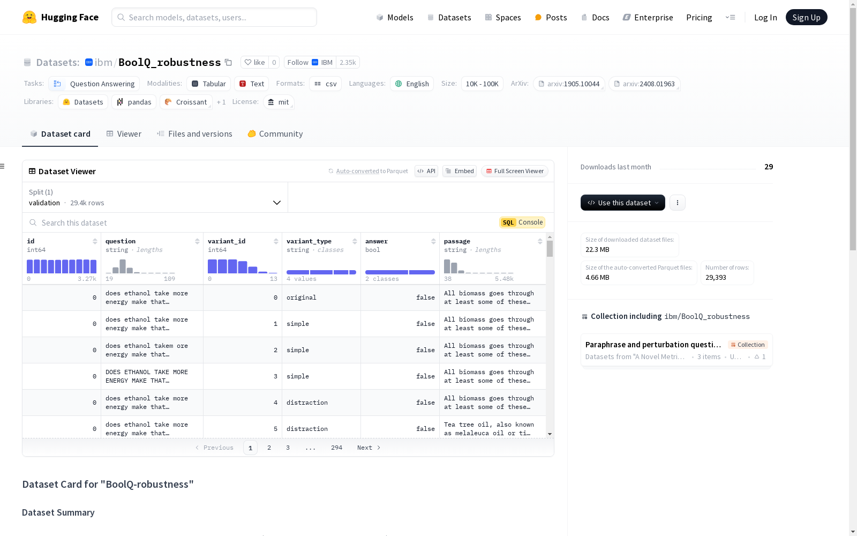Open the API button in Dataset Viewer
Screen dimensions: 857x536
click(426, 171)
